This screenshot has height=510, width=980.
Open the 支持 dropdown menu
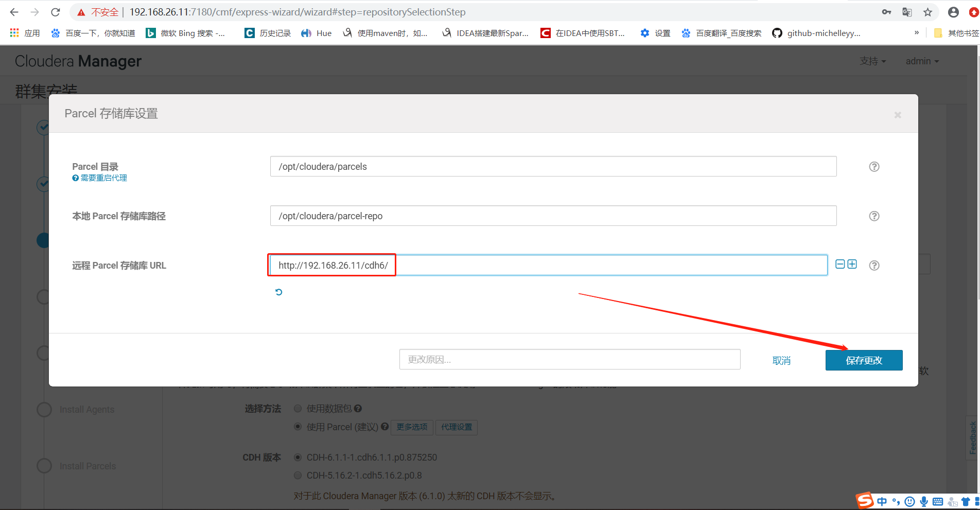[x=873, y=61]
